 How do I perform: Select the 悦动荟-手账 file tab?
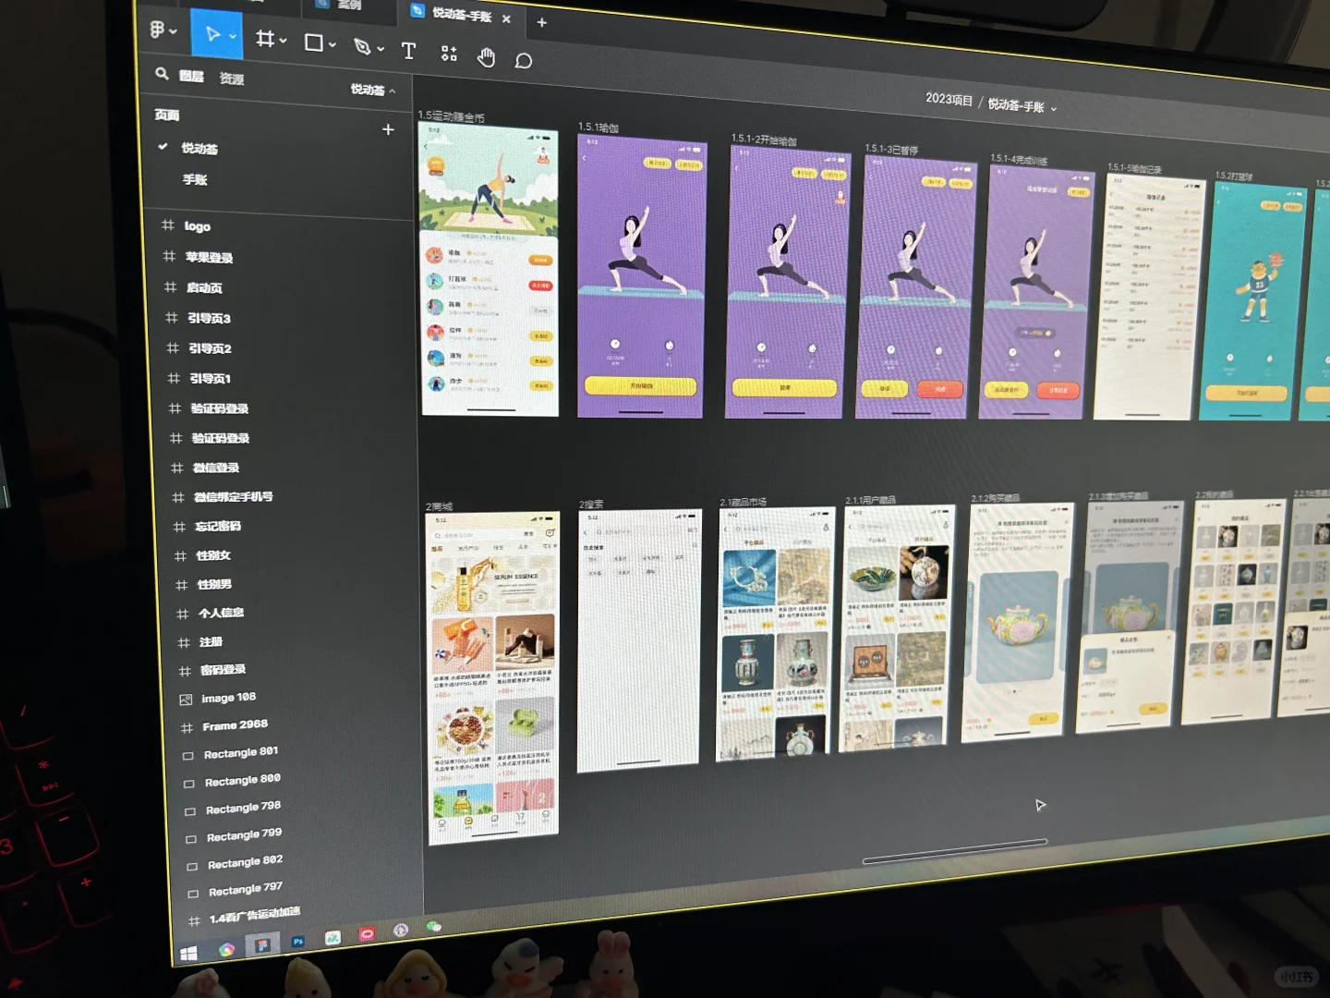tap(462, 15)
